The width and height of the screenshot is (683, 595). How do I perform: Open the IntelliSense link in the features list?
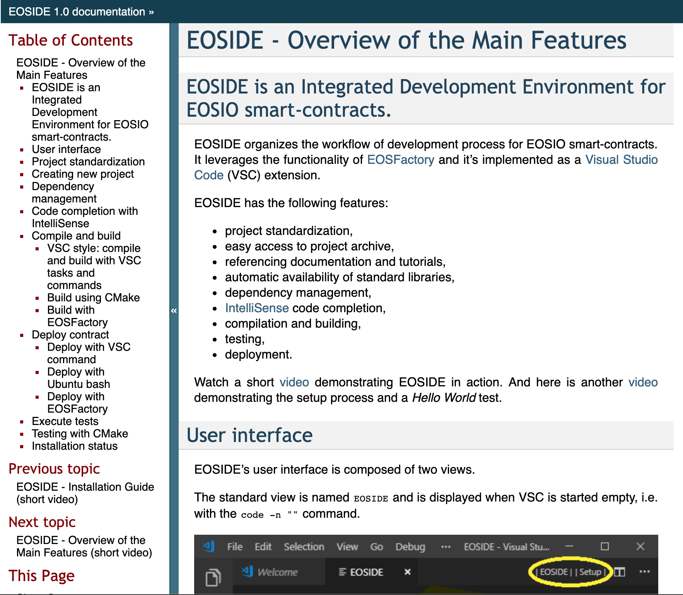pos(257,308)
